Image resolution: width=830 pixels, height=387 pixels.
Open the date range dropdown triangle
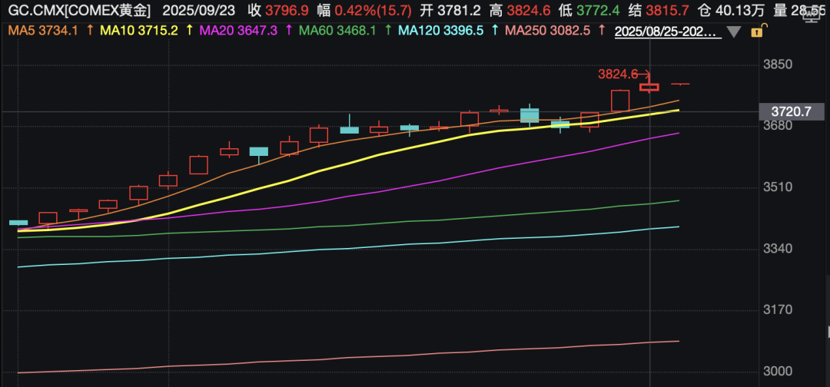click(x=734, y=32)
